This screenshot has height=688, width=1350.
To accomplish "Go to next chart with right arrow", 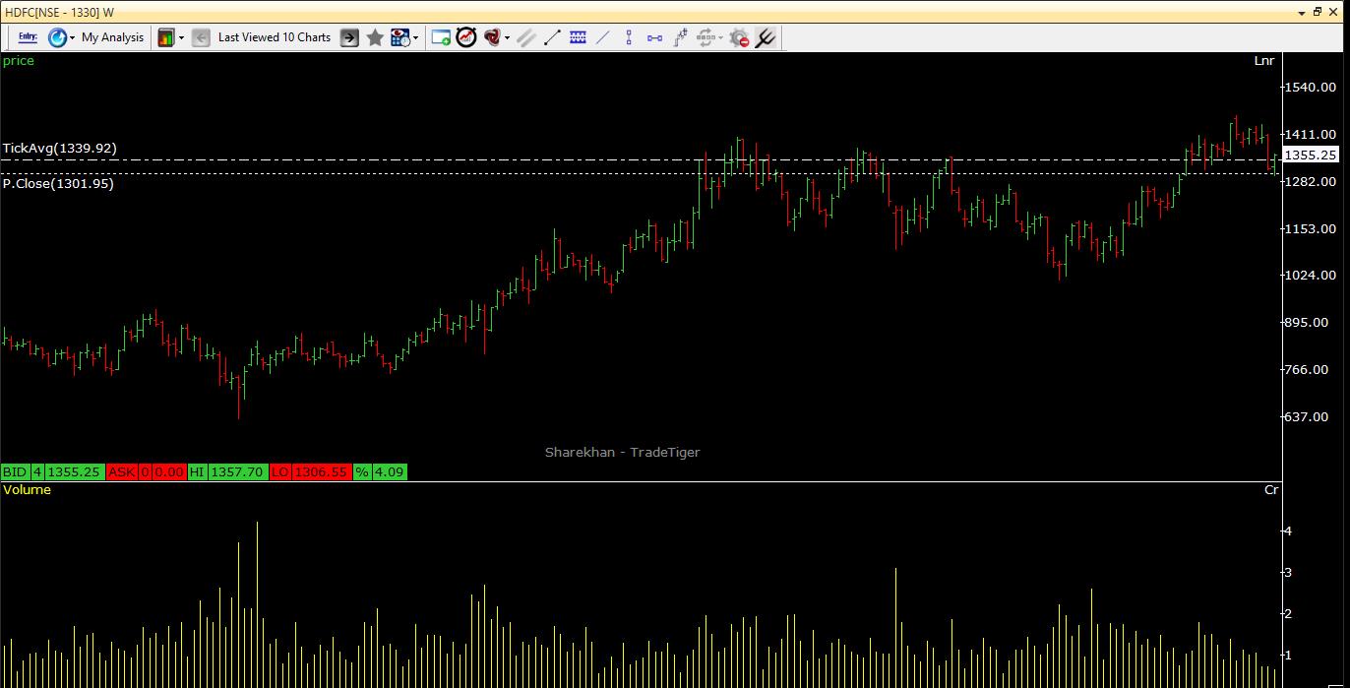I will pyautogui.click(x=349, y=37).
